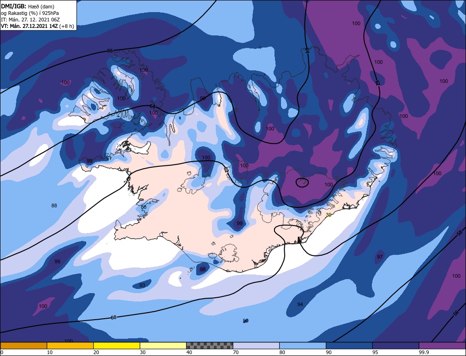This screenshot has height=356, width=466.
Task: Click the '94' humidity value label
Action: pyautogui.click(x=300, y=304)
